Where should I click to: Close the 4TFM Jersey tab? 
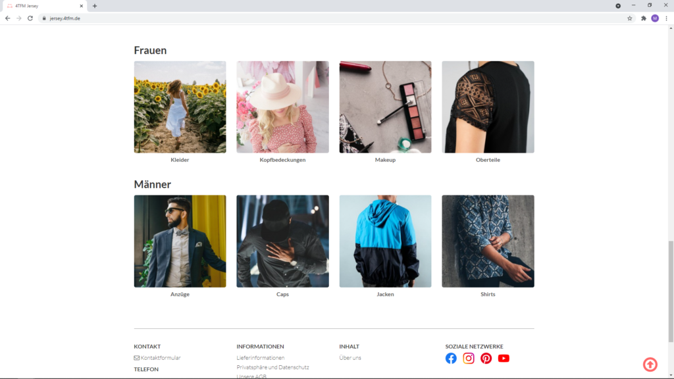point(82,6)
